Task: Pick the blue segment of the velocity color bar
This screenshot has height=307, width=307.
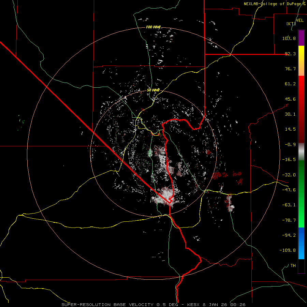Action: [301, 243]
